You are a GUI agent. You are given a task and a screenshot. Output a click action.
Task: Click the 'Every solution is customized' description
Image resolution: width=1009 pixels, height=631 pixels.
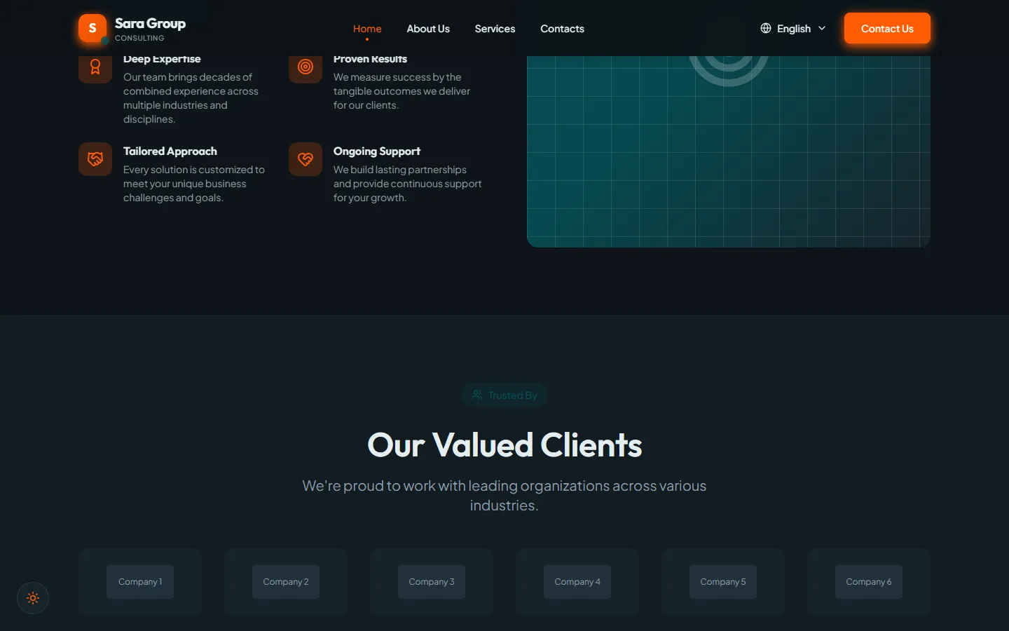[x=194, y=184]
